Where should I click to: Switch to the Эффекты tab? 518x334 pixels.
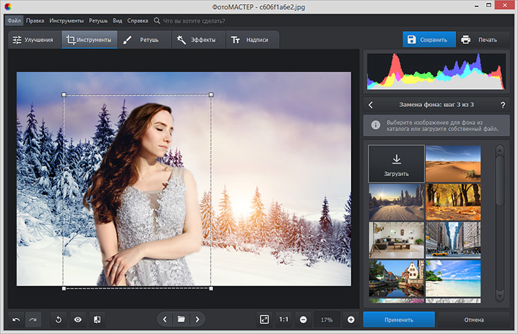[x=197, y=39]
